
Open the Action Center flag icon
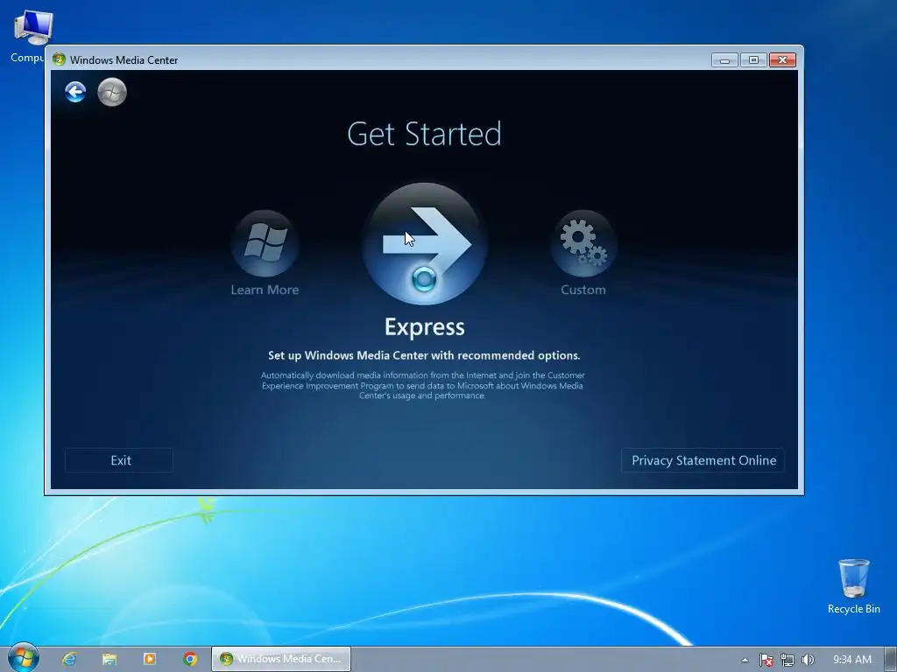point(766,660)
